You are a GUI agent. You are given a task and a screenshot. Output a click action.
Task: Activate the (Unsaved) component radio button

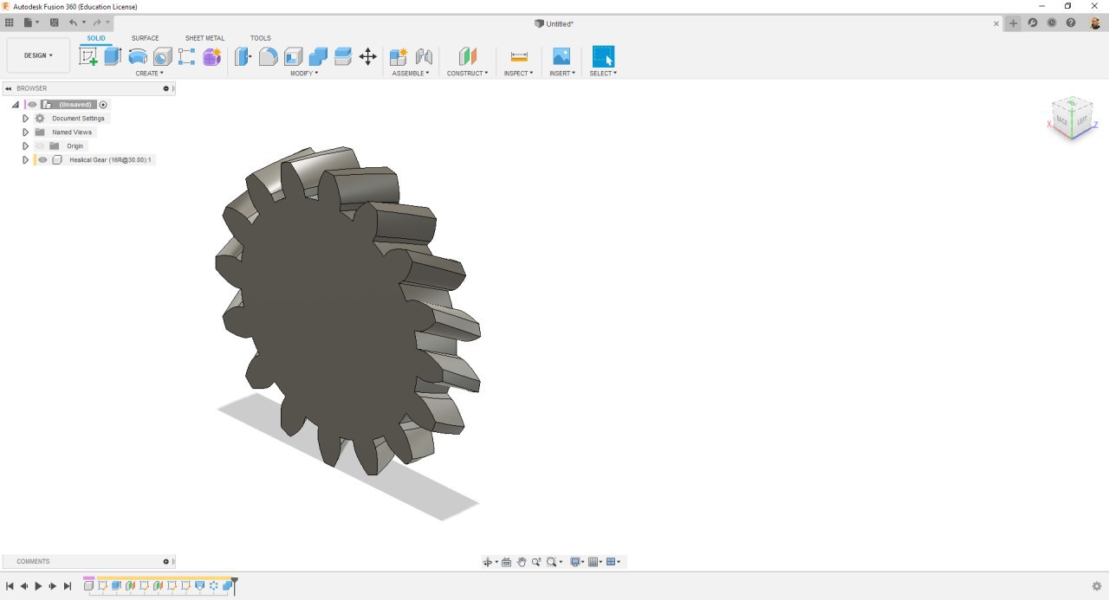(103, 105)
